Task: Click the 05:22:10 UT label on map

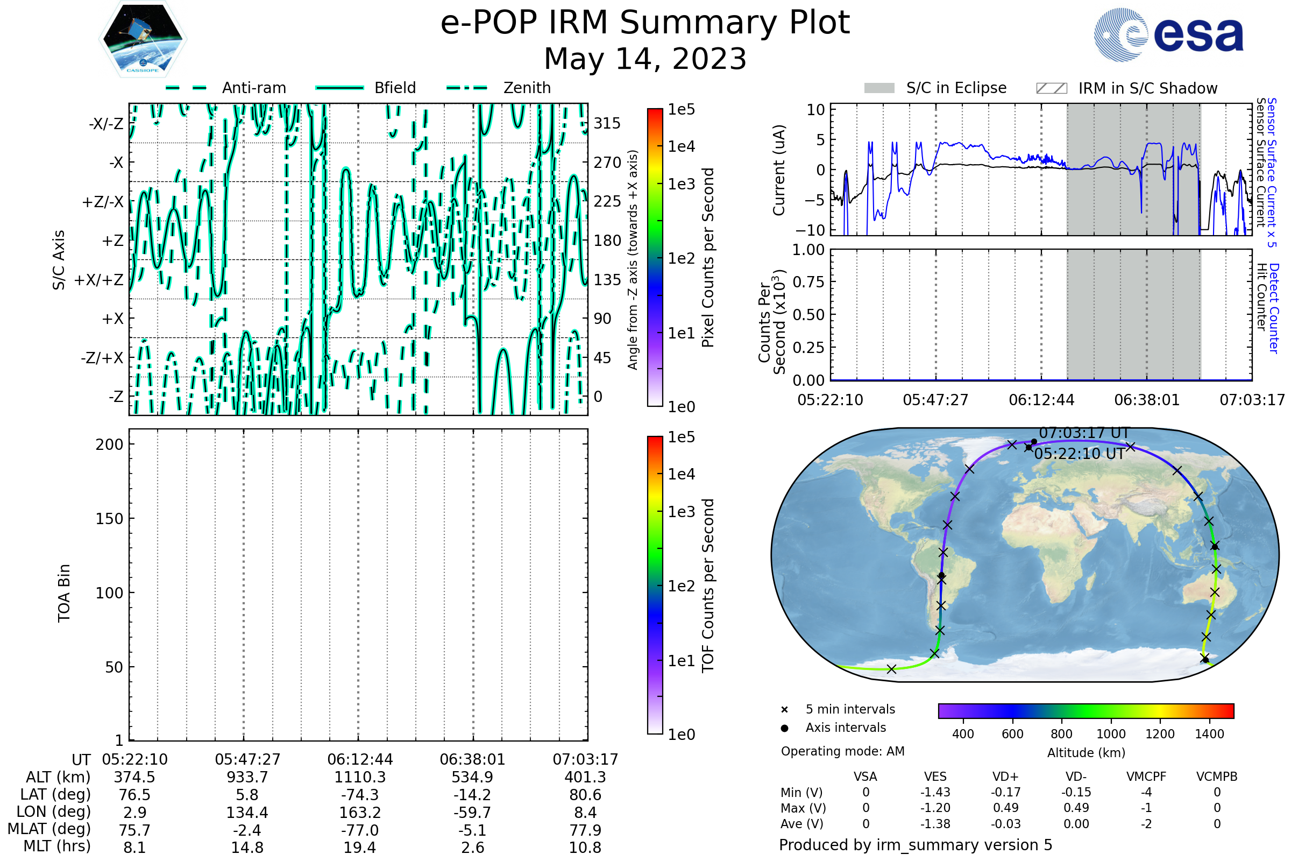Action: (x=1079, y=454)
